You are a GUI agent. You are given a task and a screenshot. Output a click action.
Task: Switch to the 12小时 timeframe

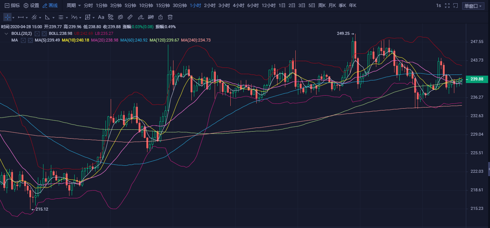(x=269, y=6)
